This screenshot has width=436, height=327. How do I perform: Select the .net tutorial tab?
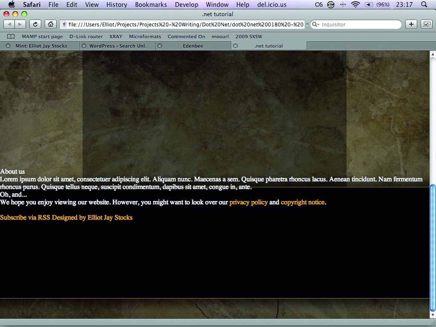pos(269,46)
